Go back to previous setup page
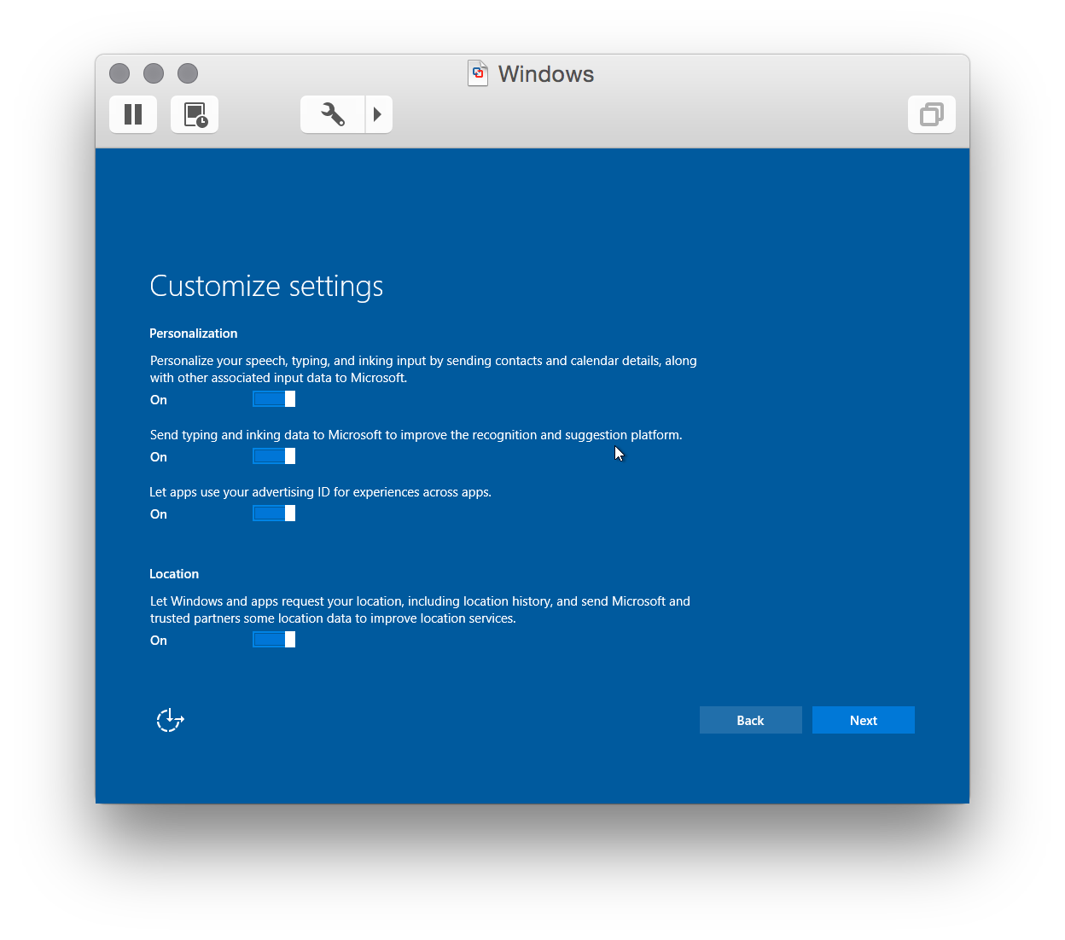The height and width of the screenshot is (940, 1065). [751, 720]
